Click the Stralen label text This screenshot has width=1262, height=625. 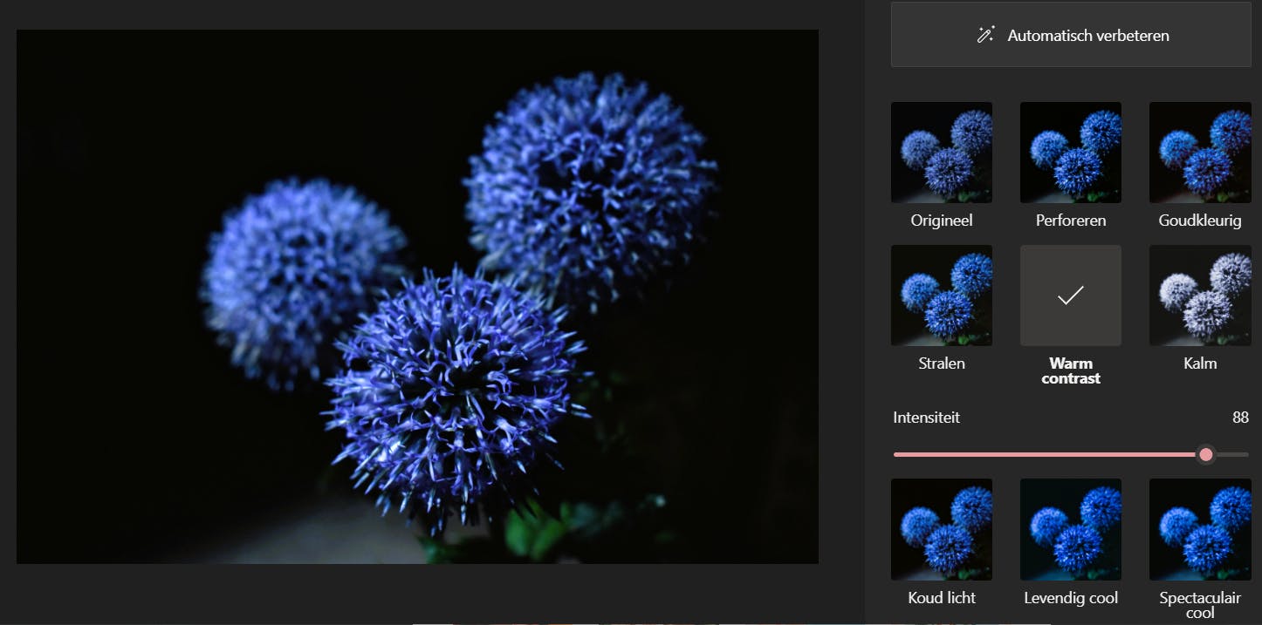(x=942, y=363)
